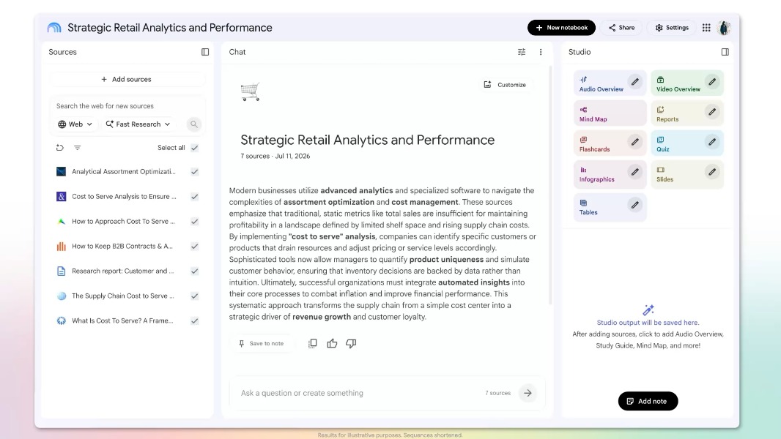
Task: Uncheck How to Approach Cost To Serve
Action: (x=195, y=221)
